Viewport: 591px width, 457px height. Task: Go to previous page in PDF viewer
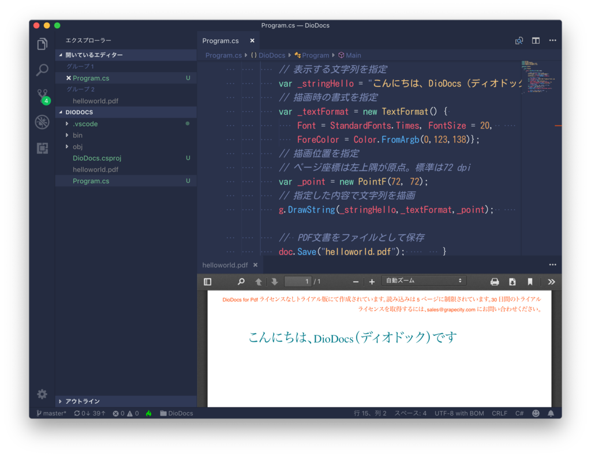[259, 282]
